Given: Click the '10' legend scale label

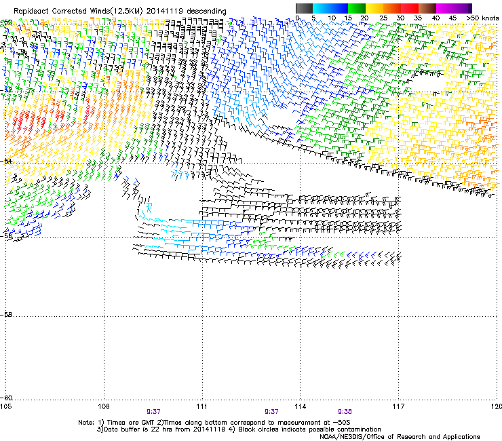Looking at the screenshot, I should tap(332, 18).
